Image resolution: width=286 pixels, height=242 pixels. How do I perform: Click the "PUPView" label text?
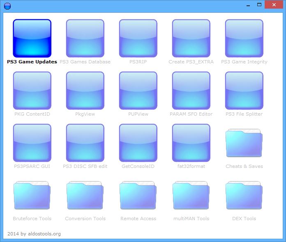coord(138,114)
